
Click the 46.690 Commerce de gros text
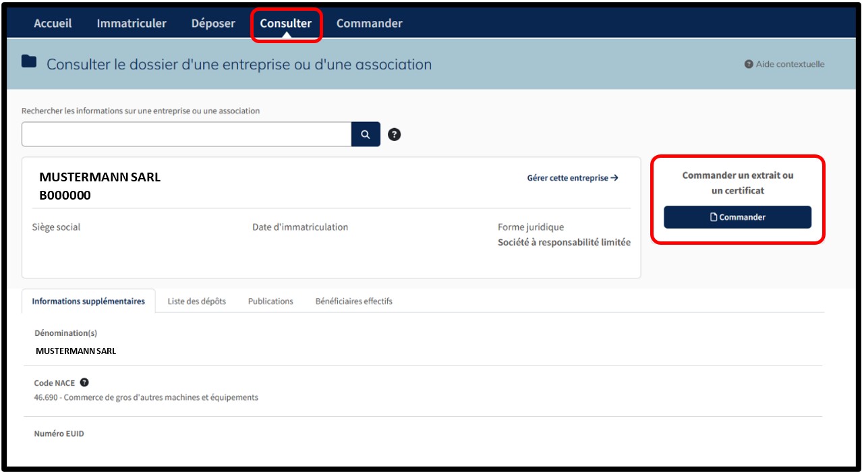[146, 397]
